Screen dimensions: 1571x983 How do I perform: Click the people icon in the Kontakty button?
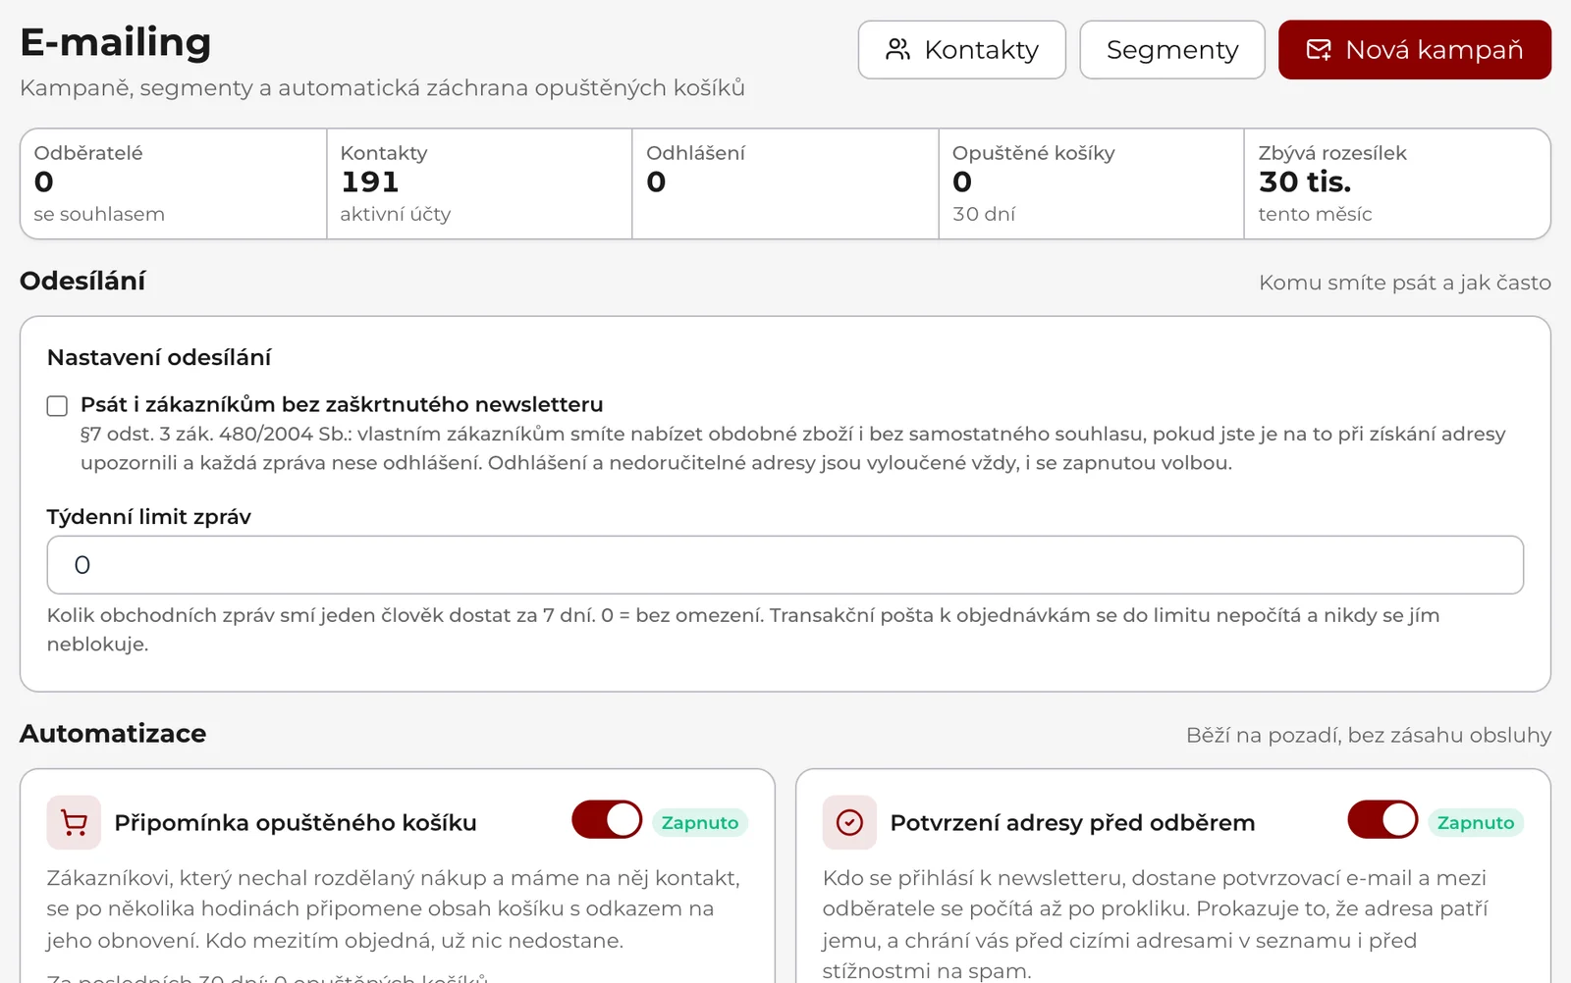pyautogui.click(x=897, y=50)
